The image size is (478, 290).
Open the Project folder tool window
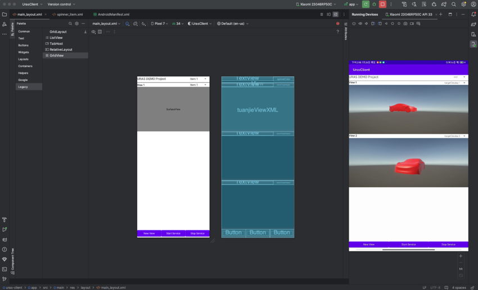(x=4, y=15)
